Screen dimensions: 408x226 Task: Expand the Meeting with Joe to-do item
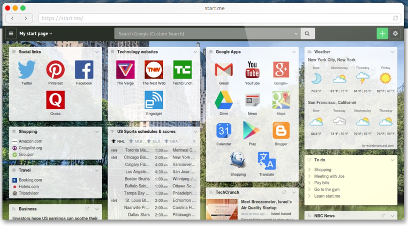(x=309, y=176)
